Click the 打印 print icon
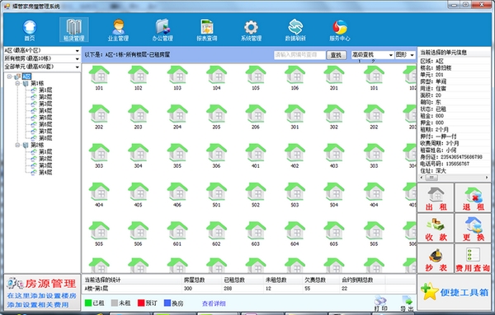Viewport: 495px width, 315px height. [380, 303]
